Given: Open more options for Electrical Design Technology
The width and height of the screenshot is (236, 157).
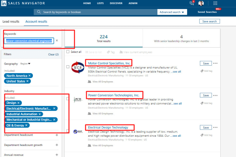Looking at the screenshot, I should (215, 127).
